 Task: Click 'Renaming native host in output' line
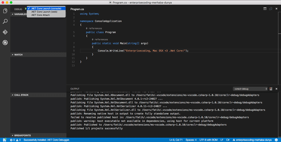click(x=125, y=114)
